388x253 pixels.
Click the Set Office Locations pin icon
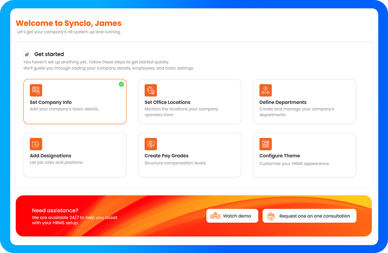pyautogui.click(x=150, y=90)
